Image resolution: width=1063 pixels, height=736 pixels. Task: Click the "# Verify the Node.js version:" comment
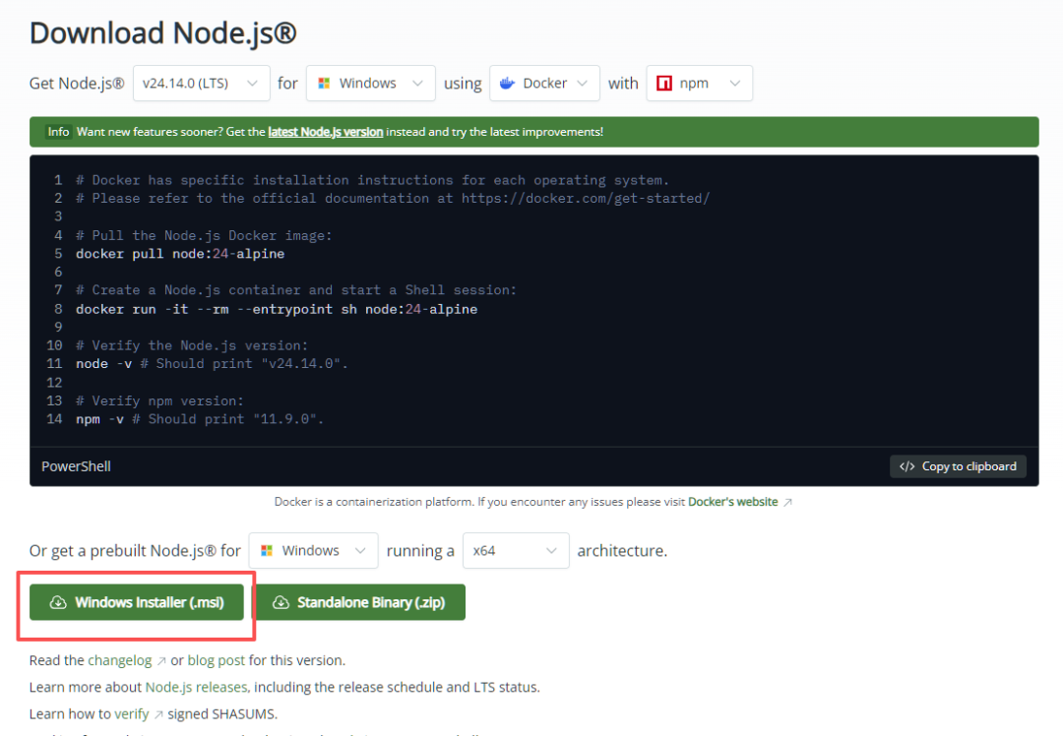click(x=192, y=345)
